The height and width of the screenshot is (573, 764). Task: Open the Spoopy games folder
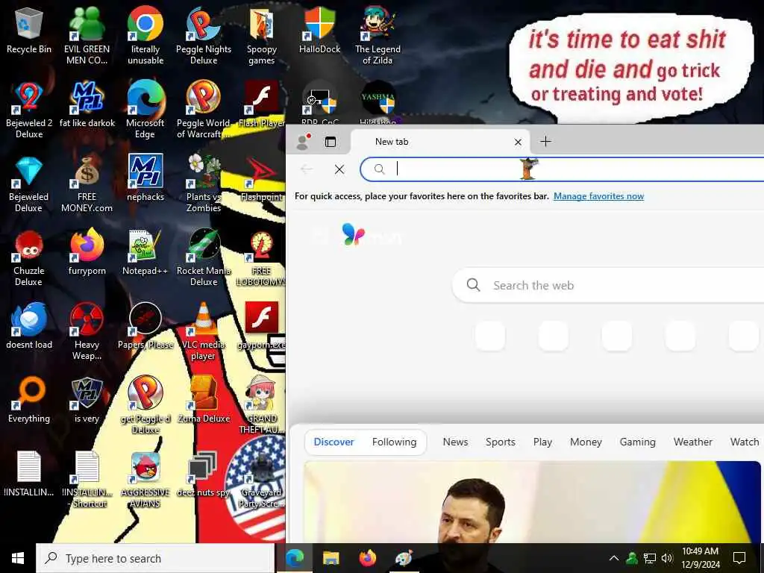click(262, 36)
